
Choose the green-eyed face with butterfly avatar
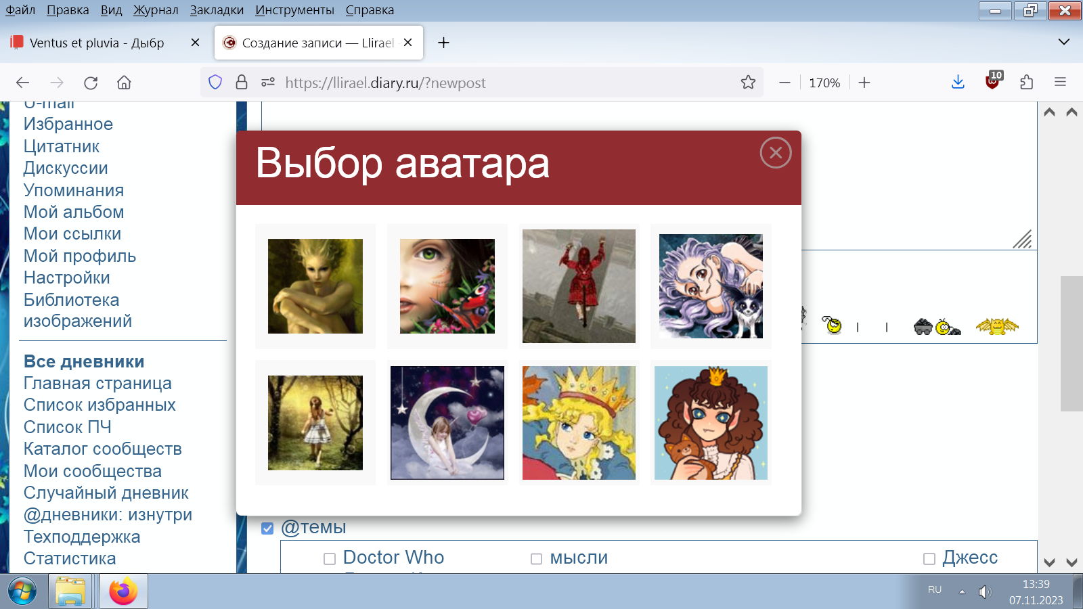pyautogui.click(x=447, y=286)
